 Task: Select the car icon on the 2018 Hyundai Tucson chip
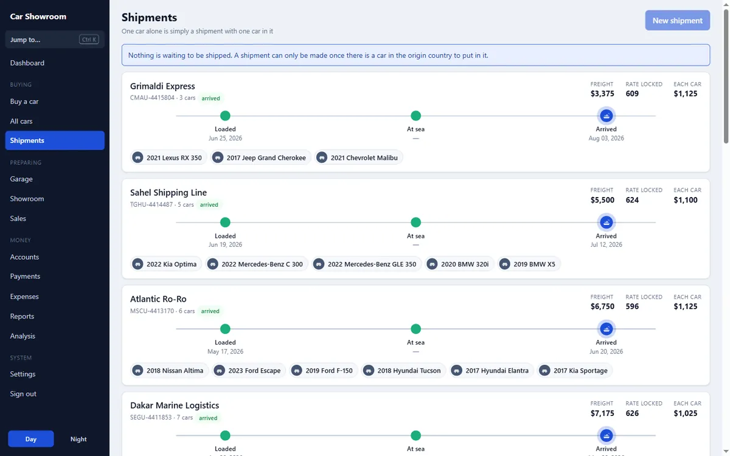click(369, 370)
